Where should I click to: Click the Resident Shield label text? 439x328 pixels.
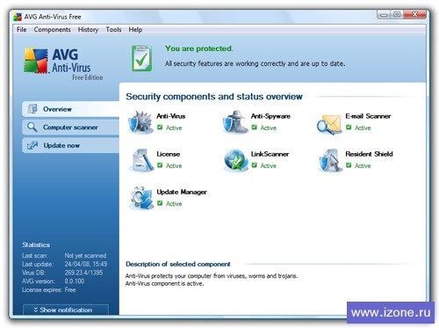tap(369, 154)
